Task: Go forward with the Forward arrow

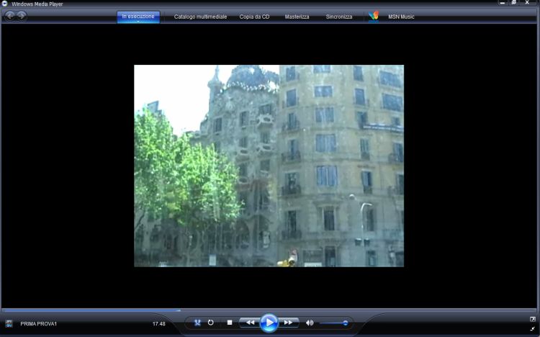Action: 22,16
